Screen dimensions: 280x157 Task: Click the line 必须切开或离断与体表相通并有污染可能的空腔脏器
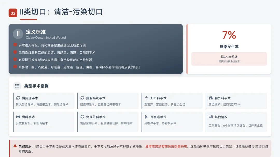(x=55, y=60)
